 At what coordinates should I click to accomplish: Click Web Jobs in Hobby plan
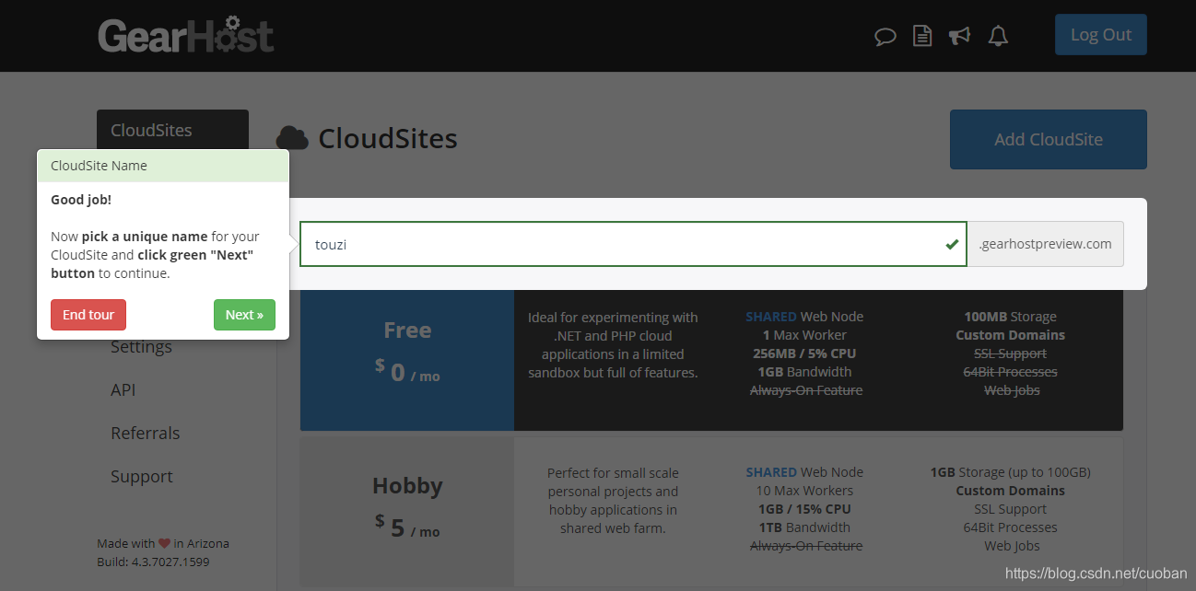pos(1012,546)
